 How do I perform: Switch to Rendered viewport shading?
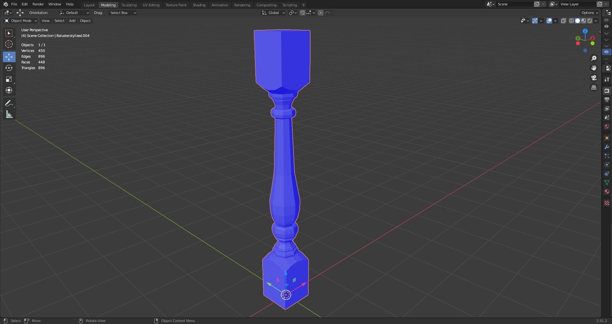590,21
